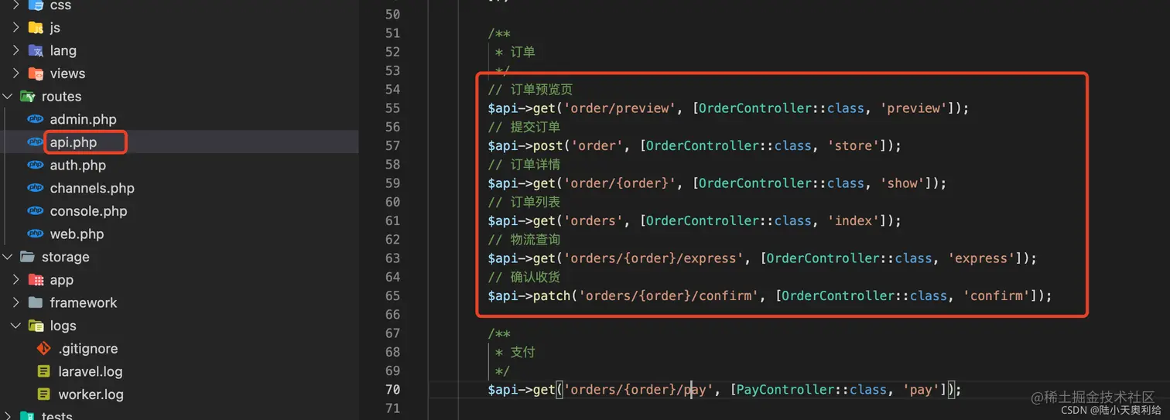Image resolution: width=1170 pixels, height=420 pixels.
Task: Expand the views folder chevron
Action: tap(15, 73)
